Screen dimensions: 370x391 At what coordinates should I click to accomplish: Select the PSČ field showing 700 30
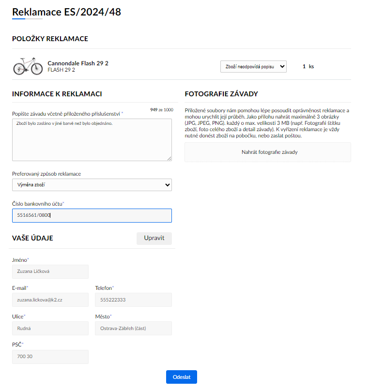click(50, 357)
